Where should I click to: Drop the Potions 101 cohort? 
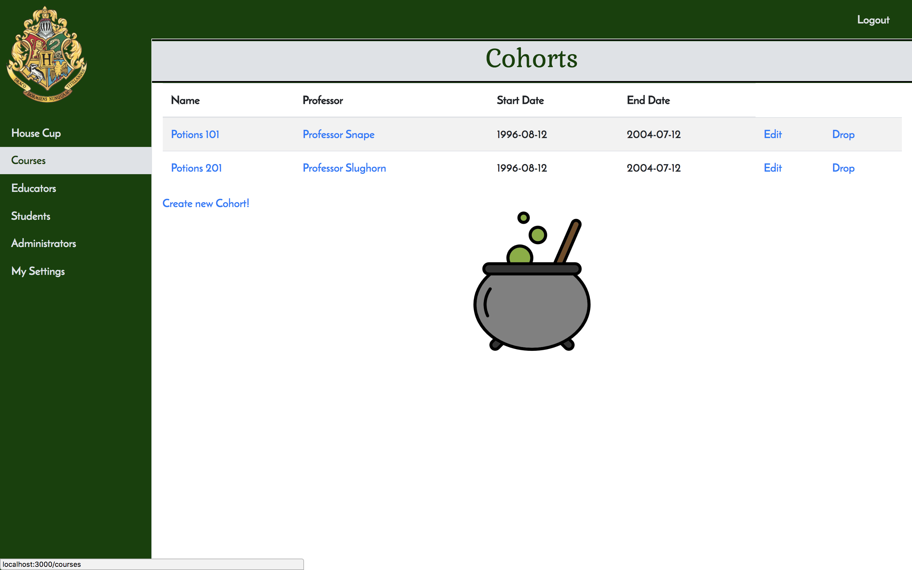(843, 135)
